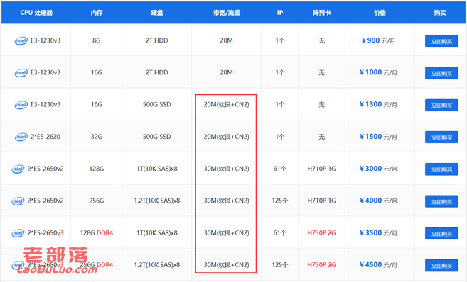
Task: Click 立即购买 in the ¥1300 row
Action: click(441, 105)
